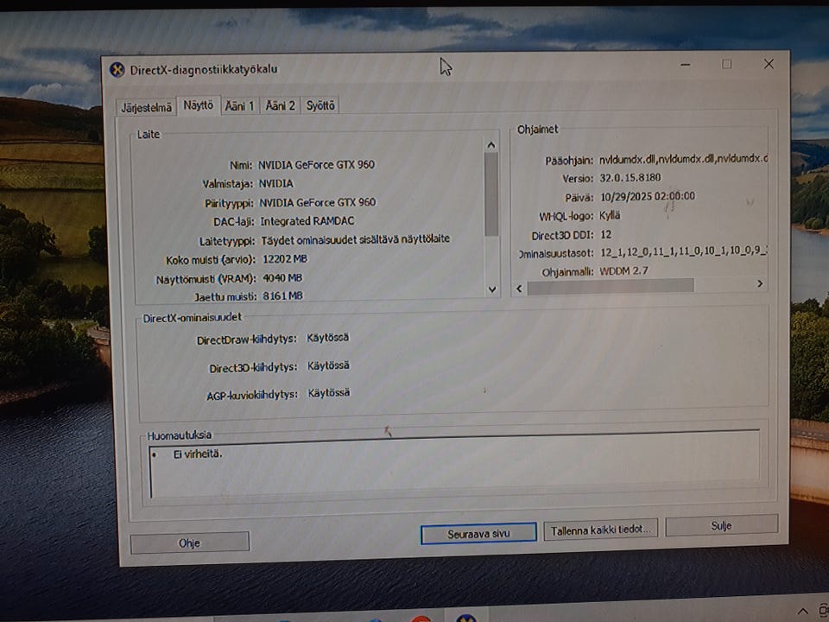Maximize the DirectX diagnostic window

tap(727, 64)
